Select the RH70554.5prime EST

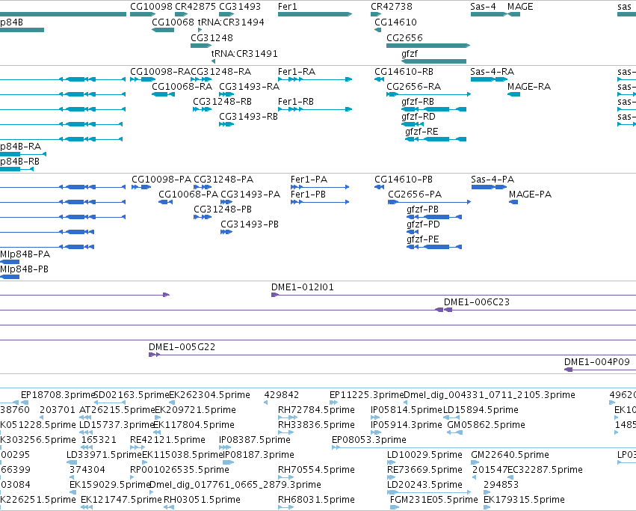[285, 477]
